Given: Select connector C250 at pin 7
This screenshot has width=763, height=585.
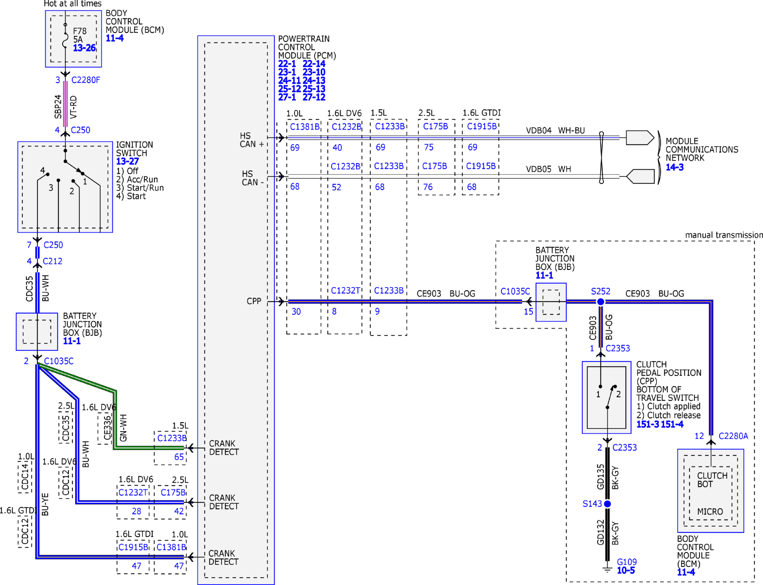Looking at the screenshot, I should [x=53, y=245].
